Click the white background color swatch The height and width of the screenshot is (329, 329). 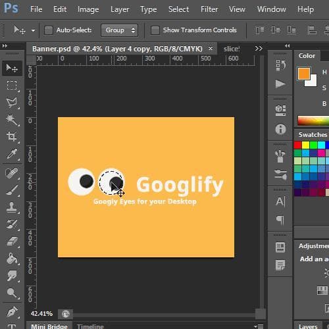314,82
